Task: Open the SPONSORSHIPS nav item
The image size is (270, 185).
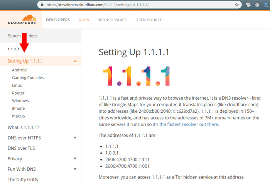Action: click(x=112, y=20)
